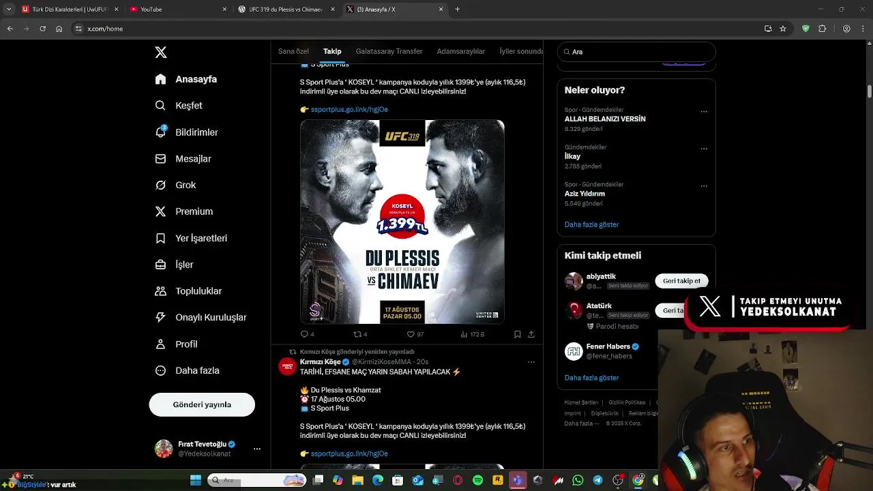This screenshot has height=491, width=873.
Task: Click the Ara search field on X
Action: pos(636,52)
